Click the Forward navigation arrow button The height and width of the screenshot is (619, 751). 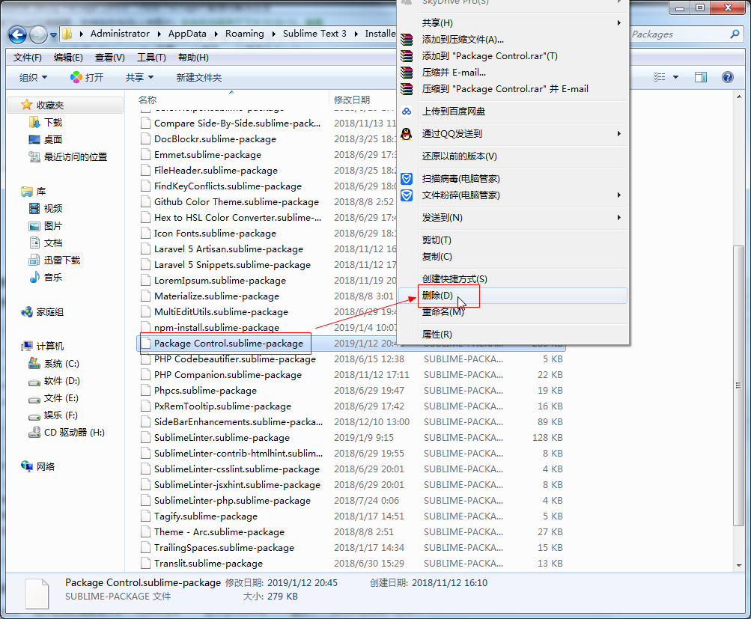click(38, 34)
